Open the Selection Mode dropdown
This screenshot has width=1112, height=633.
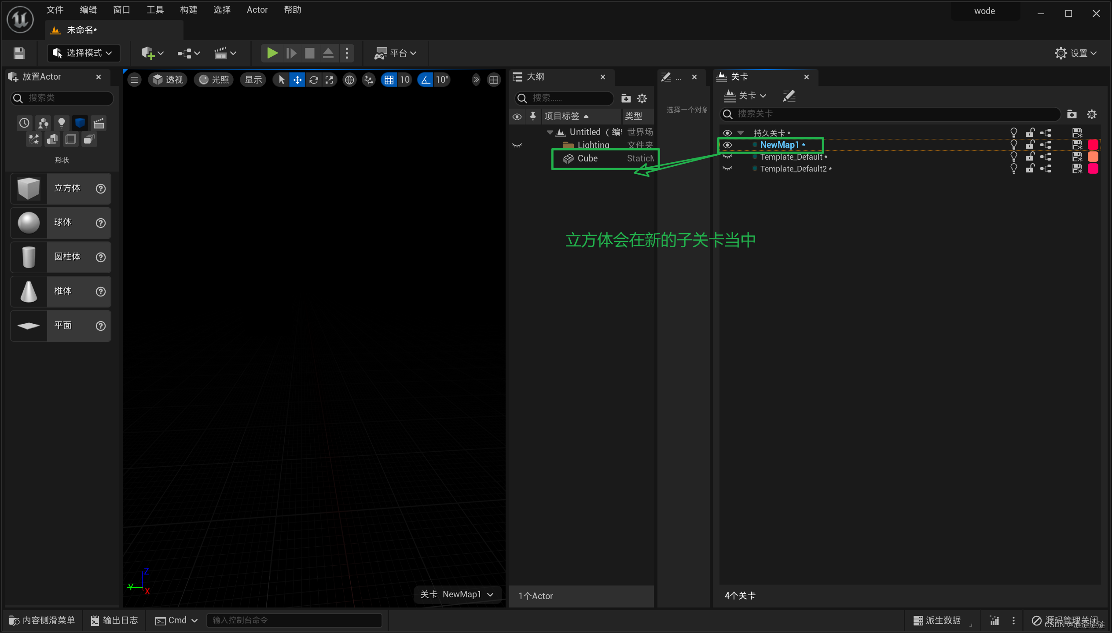[x=84, y=53]
